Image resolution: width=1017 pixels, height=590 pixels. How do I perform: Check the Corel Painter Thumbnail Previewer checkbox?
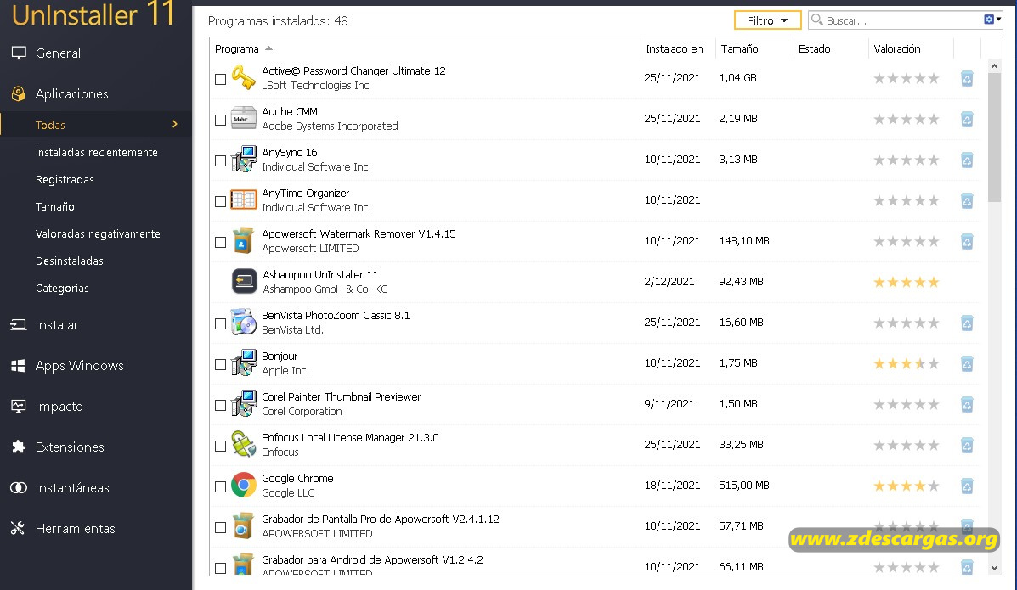[x=221, y=405]
